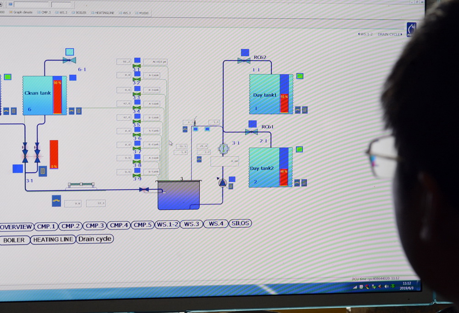Open the OVERVIEW page button
This screenshot has height=313, width=459.
[16, 227]
